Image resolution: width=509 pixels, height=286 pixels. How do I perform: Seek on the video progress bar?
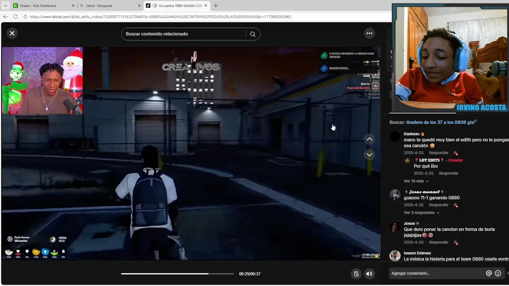[177, 274]
